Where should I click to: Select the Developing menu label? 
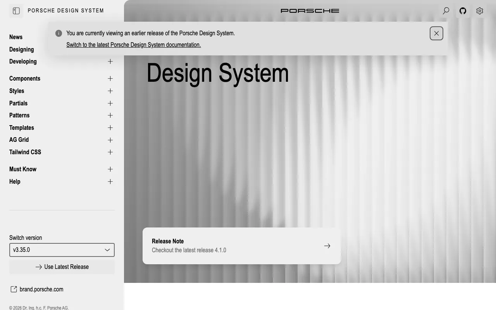click(x=23, y=62)
